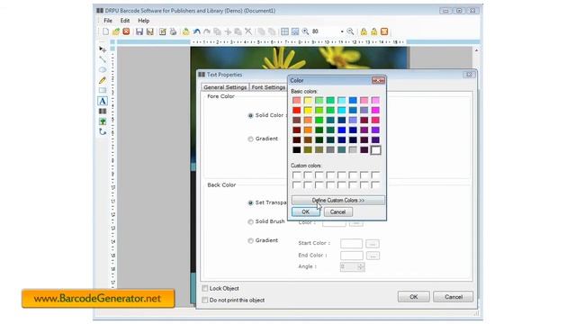Select the Set Transparent radio button
This screenshot has width=576, height=324.
[250, 202]
